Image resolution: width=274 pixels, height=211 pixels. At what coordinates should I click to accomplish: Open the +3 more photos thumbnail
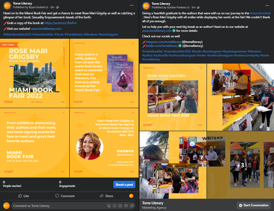pos(241,165)
